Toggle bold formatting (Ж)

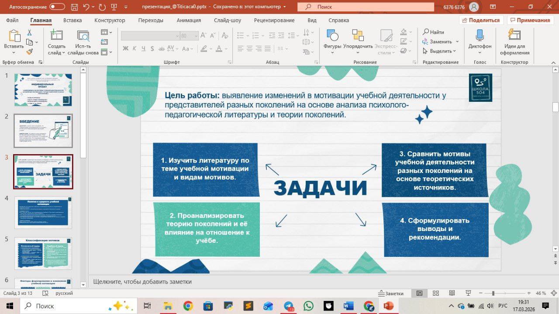pos(126,48)
